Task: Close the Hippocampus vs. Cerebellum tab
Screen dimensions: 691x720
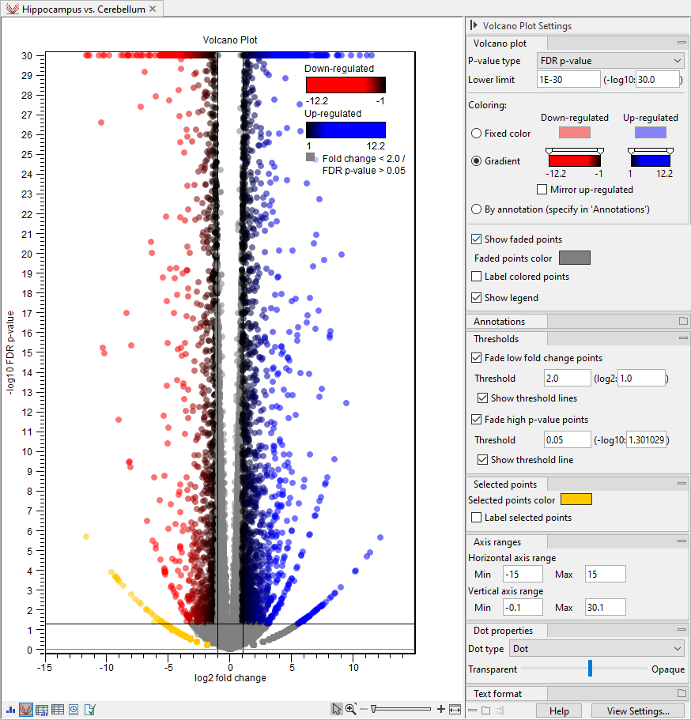Action: pyautogui.click(x=153, y=9)
